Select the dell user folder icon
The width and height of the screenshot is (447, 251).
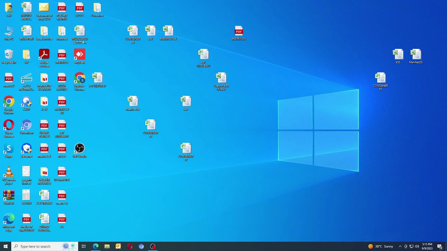[x=9, y=10]
